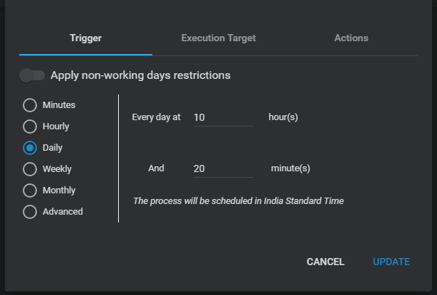Image resolution: width=437 pixels, height=295 pixels.
Task: Click the hour input field showing 10
Action: point(223,117)
